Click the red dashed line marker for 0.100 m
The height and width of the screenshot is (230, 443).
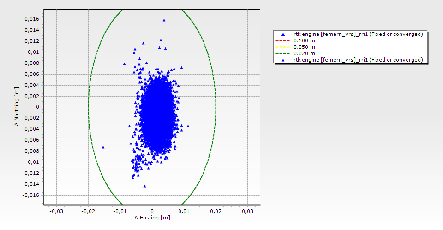(x=283, y=41)
